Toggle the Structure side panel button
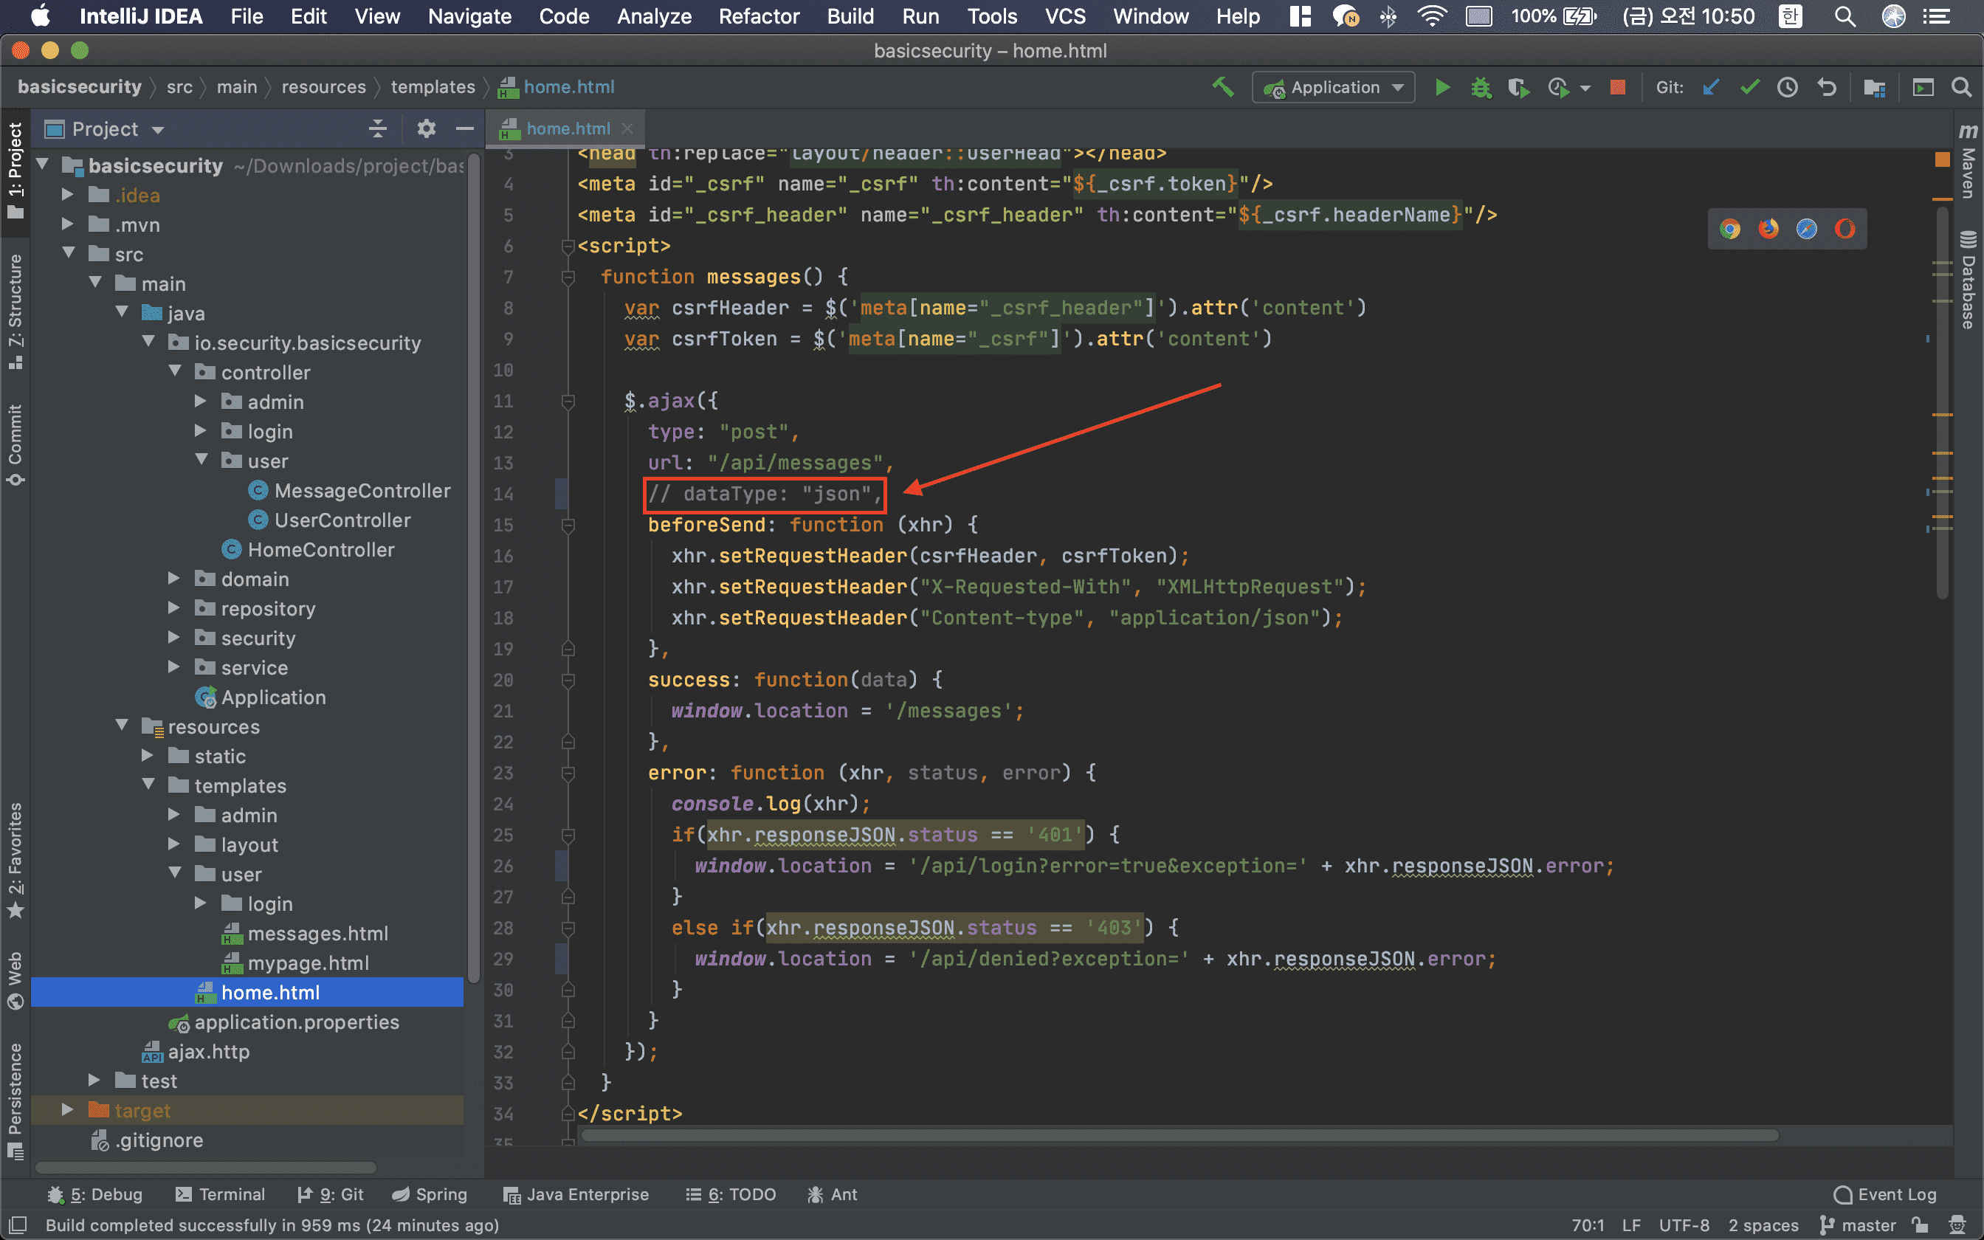 [x=15, y=311]
